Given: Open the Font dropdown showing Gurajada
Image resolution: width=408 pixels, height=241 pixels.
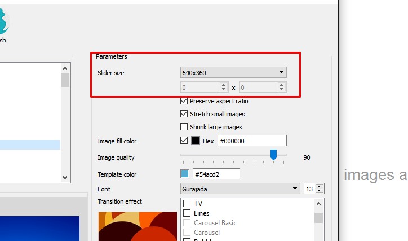Looking at the screenshot, I should (x=241, y=189).
